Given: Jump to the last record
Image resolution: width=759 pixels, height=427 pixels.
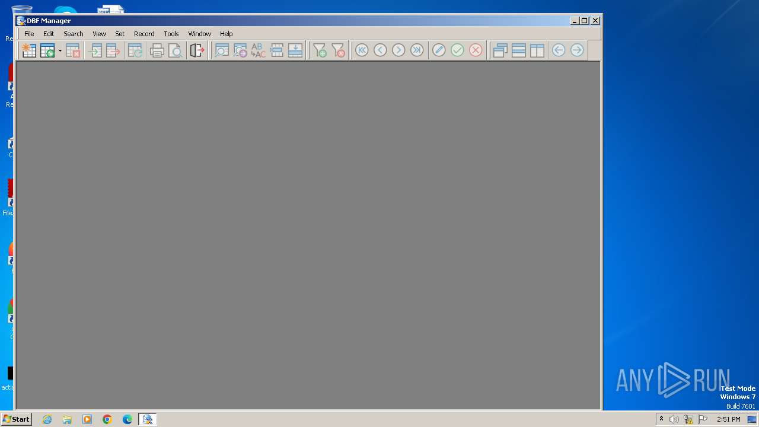Looking at the screenshot, I should point(417,50).
